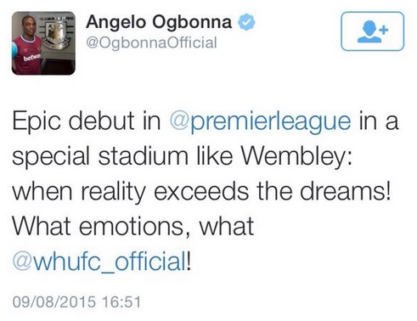Click the '@' symbol before whufc_official
This screenshot has width=417, height=321.
22,261
